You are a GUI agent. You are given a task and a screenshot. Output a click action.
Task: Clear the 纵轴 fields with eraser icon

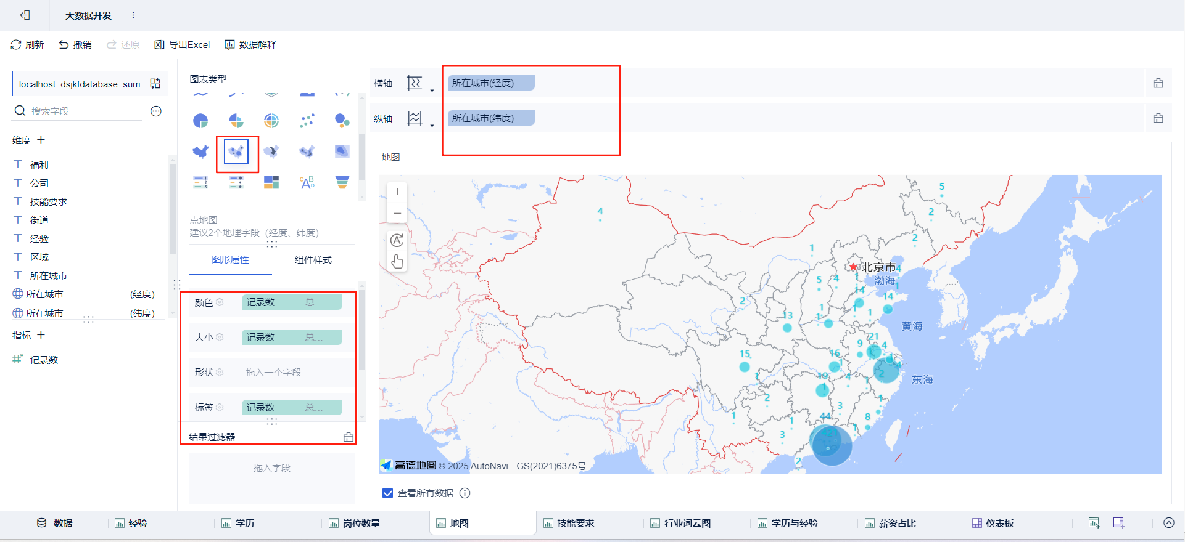(x=1158, y=118)
